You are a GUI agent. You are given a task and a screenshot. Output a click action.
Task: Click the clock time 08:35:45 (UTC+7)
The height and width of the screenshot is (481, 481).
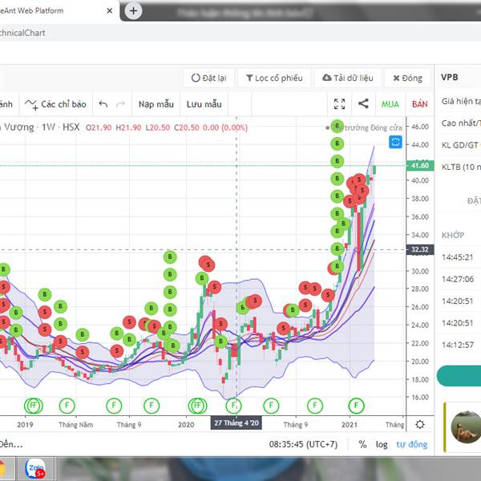tap(303, 444)
